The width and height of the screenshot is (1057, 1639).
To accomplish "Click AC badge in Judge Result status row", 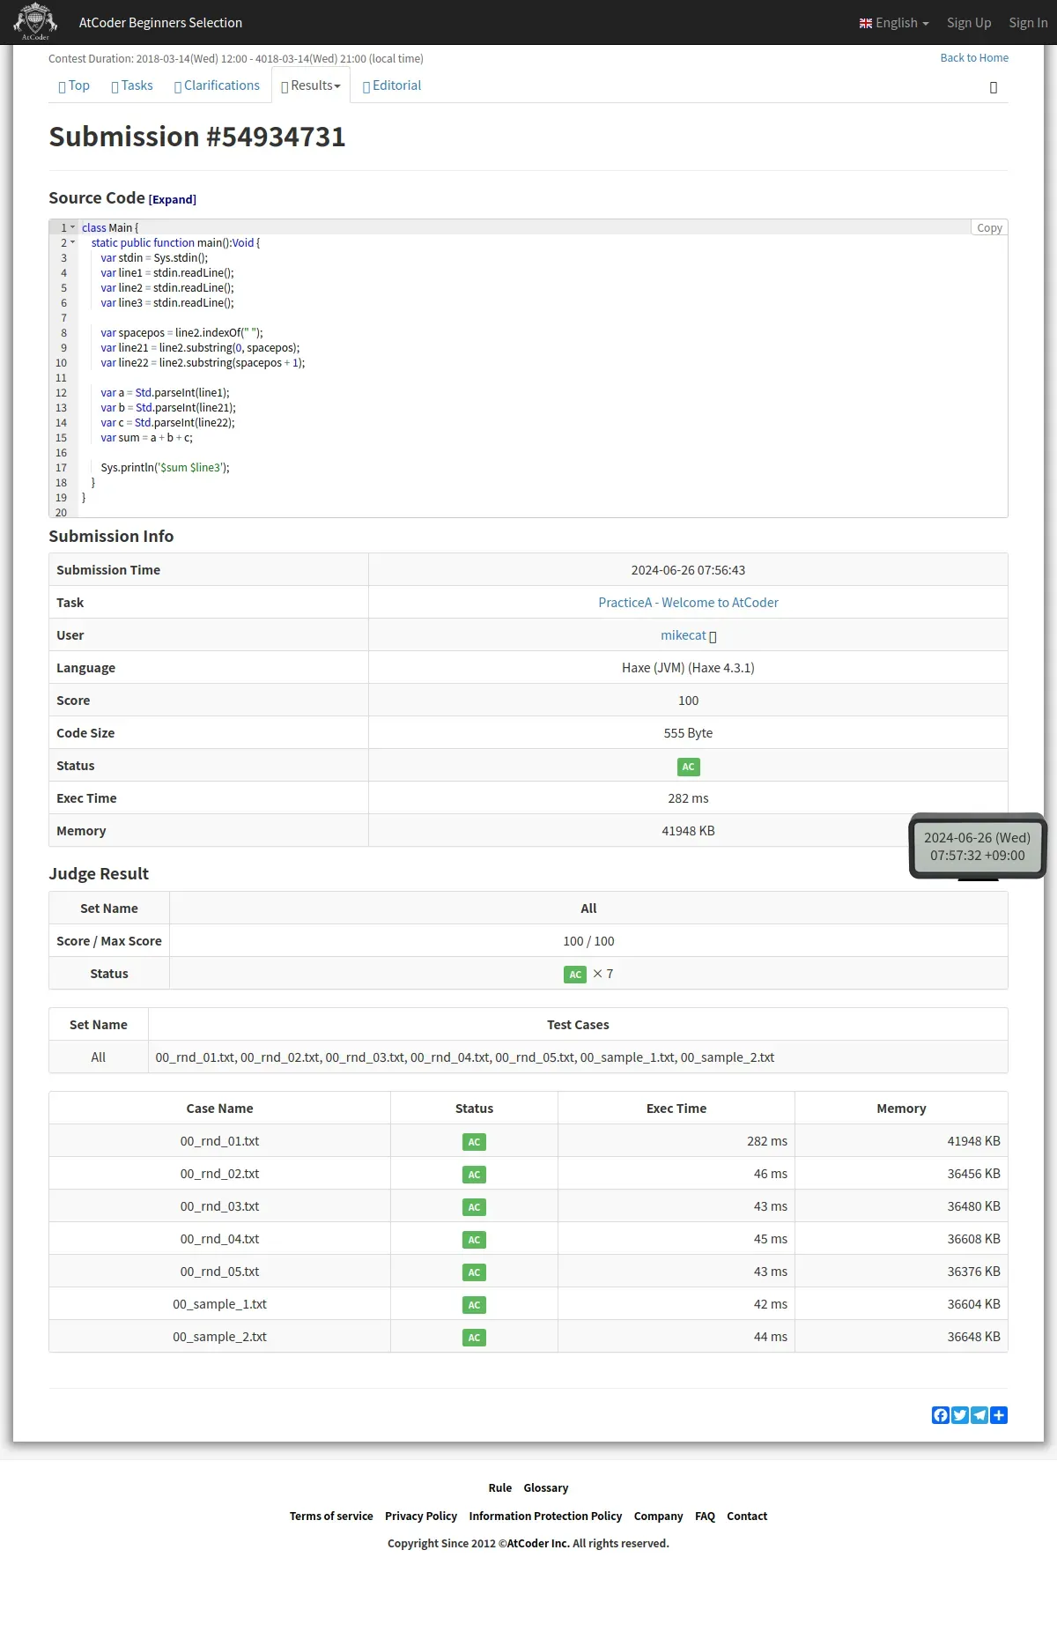I will pos(575,975).
